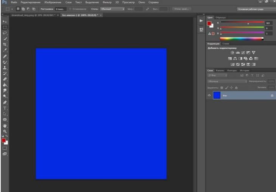Select the Healing Brush tool
Viewport: 276px width, 192px height.
pyautogui.click(x=5, y=56)
